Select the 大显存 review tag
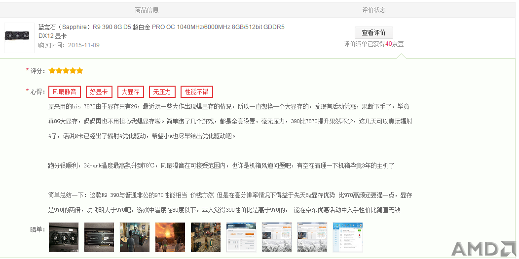The height and width of the screenshot is (259, 519). 130,92
